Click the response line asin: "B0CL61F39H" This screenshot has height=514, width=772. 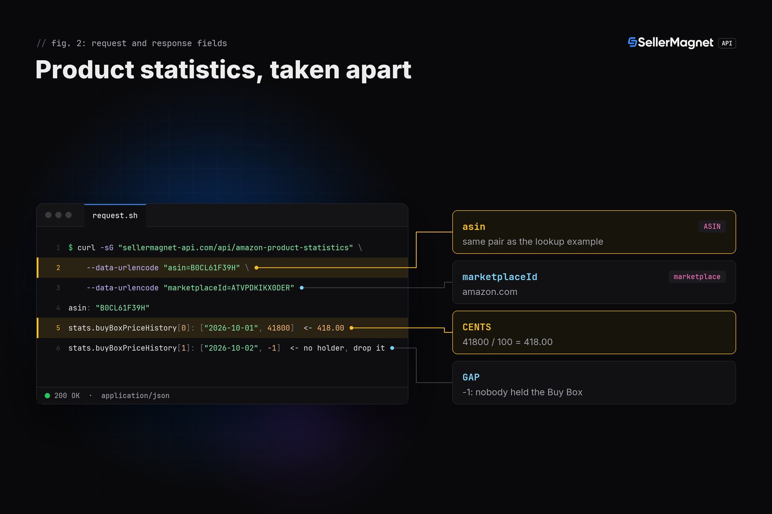click(x=109, y=308)
